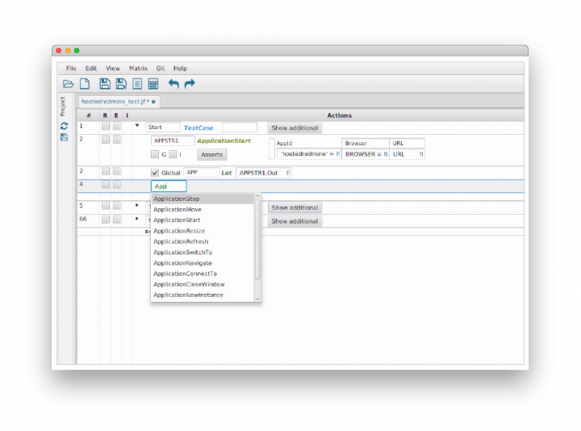The height and width of the screenshot is (431, 581).
Task: Click the redo arrow icon
Action: point(190,84)
